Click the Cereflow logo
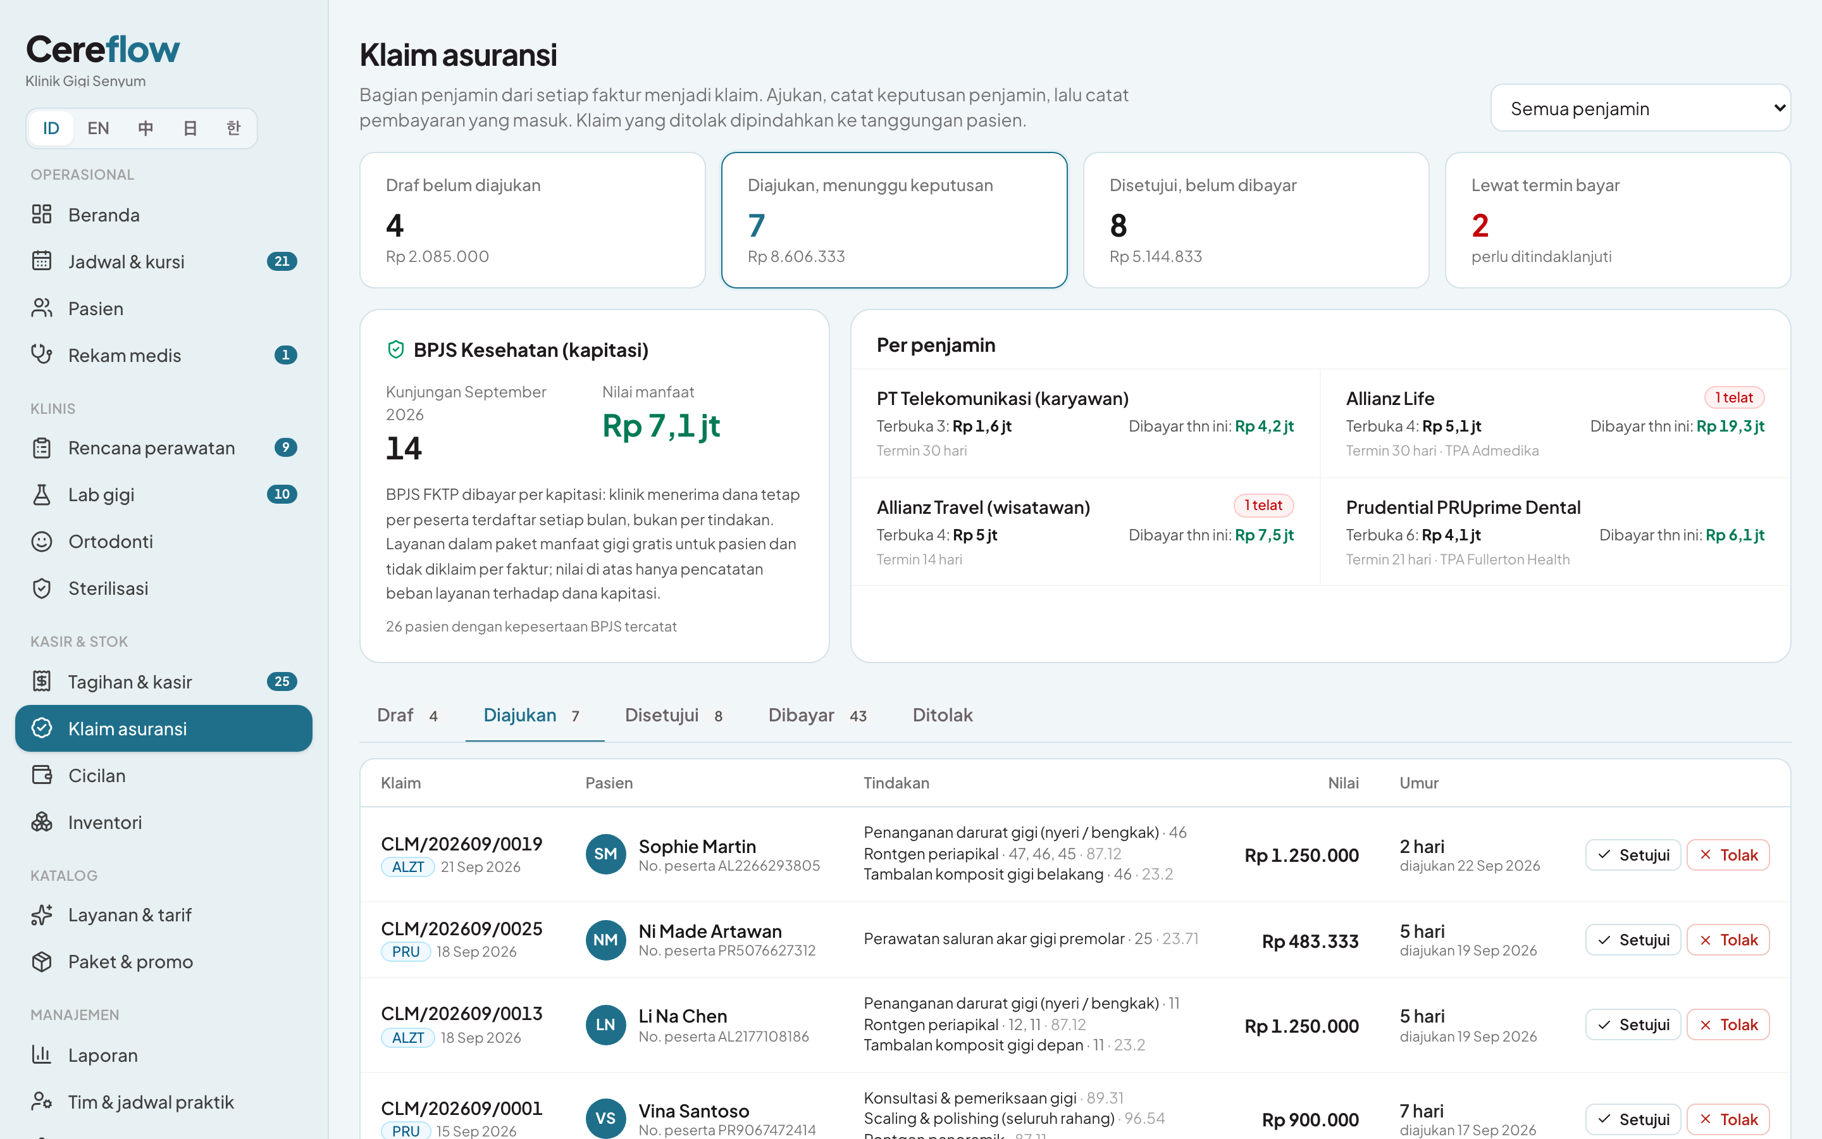The height and width of the screenshot is (1139, 1822). (103, 50)
